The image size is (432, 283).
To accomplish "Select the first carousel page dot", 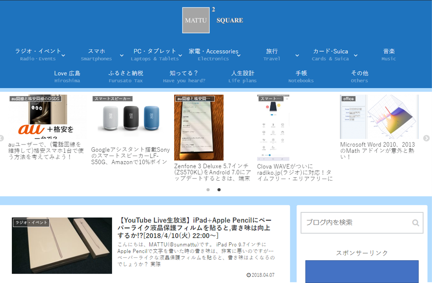I will [x=208, y=190].
